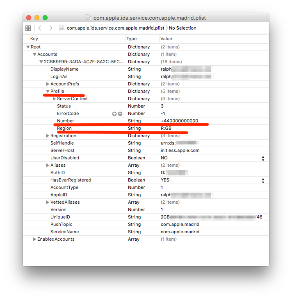Viewport: 292px width, 299px height.
Task: Select the plist filename in path bar
Action: point(115,28)
